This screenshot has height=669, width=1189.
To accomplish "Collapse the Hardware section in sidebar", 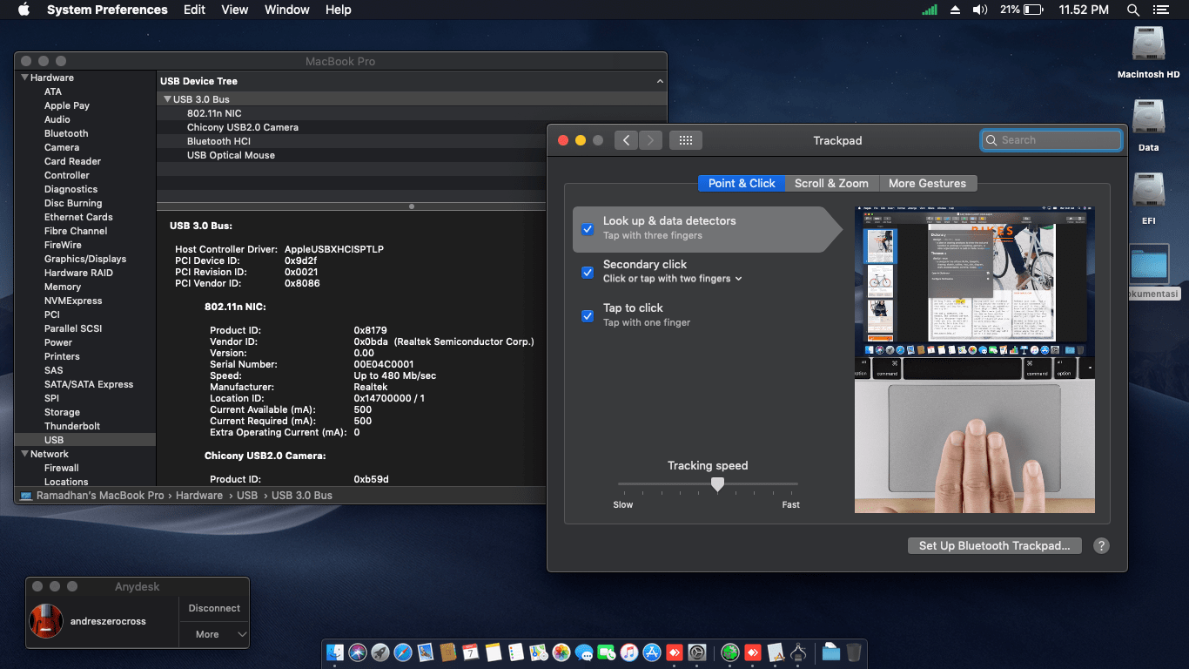I will click(24, 78).
